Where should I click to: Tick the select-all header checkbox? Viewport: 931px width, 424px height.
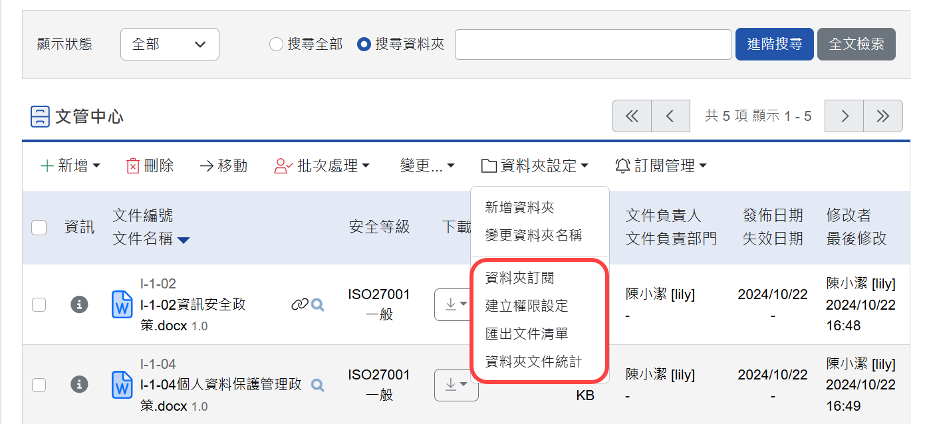[39, 227]
